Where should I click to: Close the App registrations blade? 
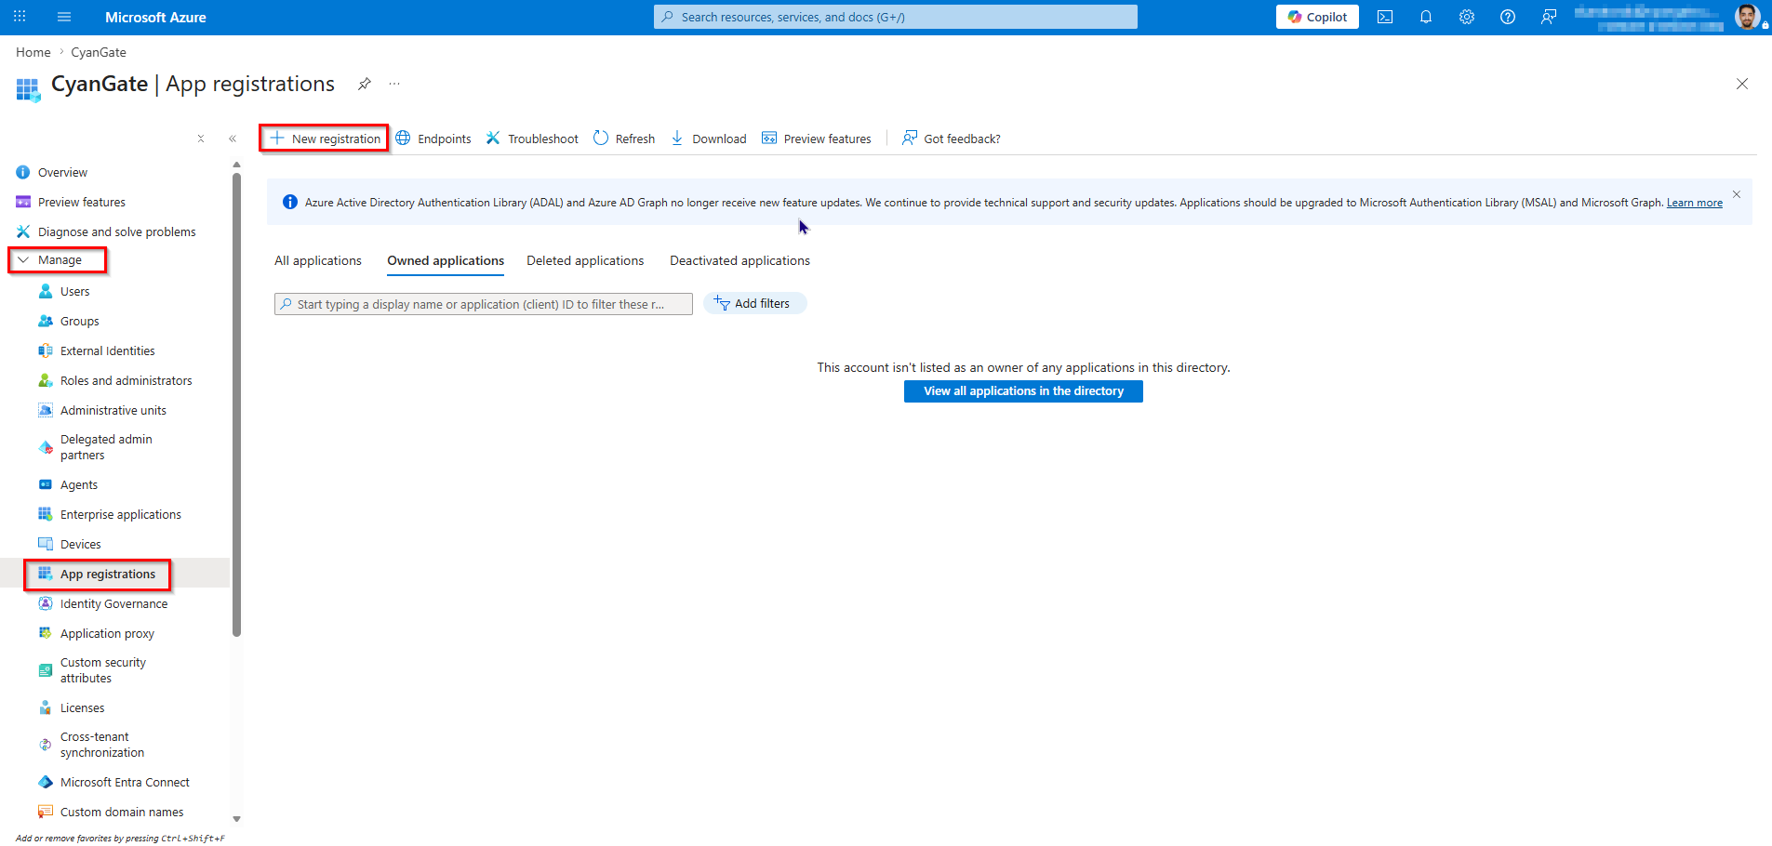1742,84
